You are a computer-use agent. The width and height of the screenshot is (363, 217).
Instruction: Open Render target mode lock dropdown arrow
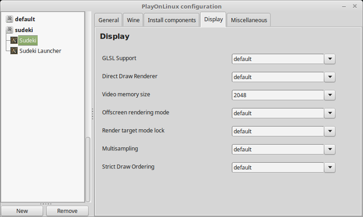(x=330, y=131)
